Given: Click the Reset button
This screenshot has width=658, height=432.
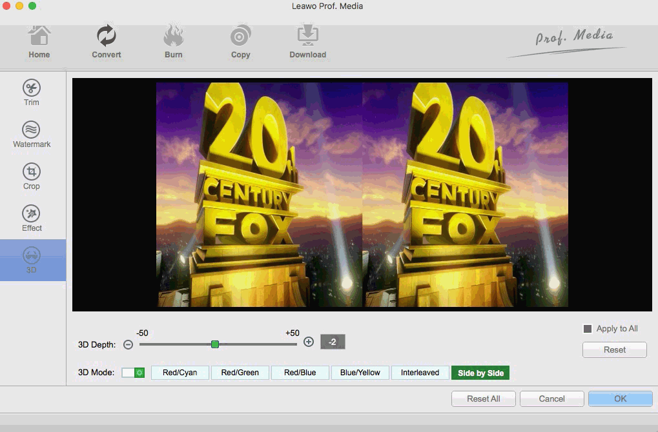Looking at the screenshot, I should pos(614,350).
